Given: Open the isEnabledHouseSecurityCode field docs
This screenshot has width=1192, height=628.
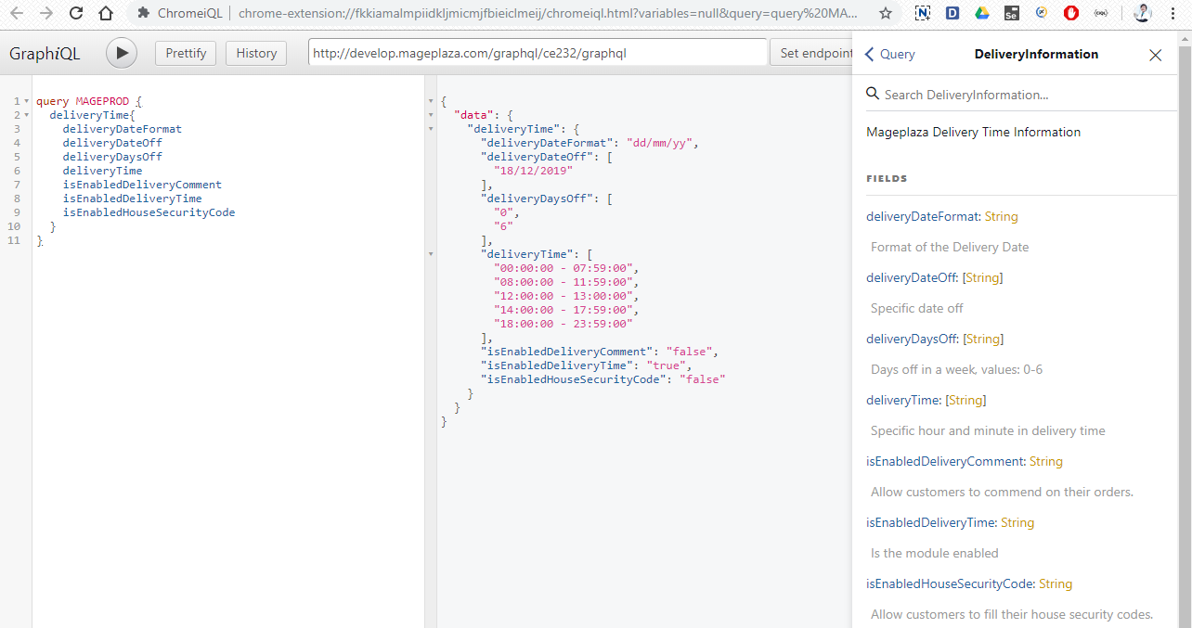Looking at the screenshot, I should click(951, 583).
